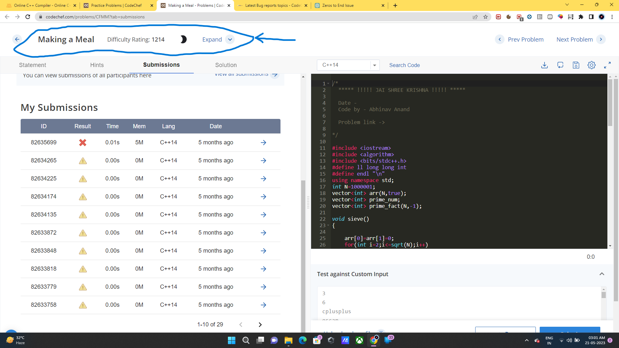
Task: Reset the code editor
Action: (560, 65)
